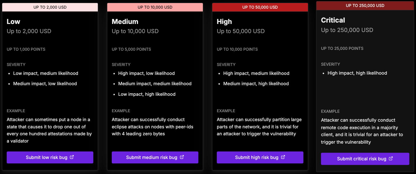The width and height of the screenshot is (416, 174).
Task: Click external-link icon on high risk button
Action: click(283, 157)
